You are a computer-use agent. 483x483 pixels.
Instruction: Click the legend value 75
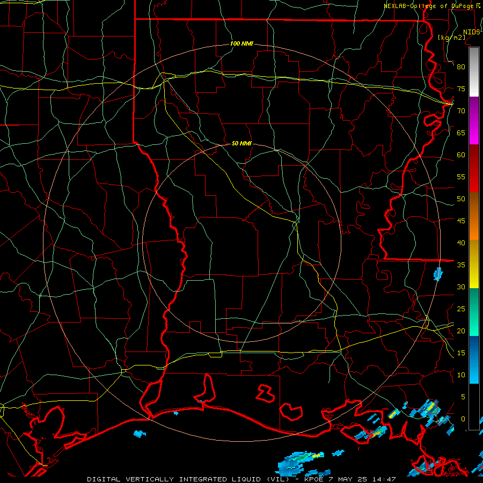tap(461, 89)
